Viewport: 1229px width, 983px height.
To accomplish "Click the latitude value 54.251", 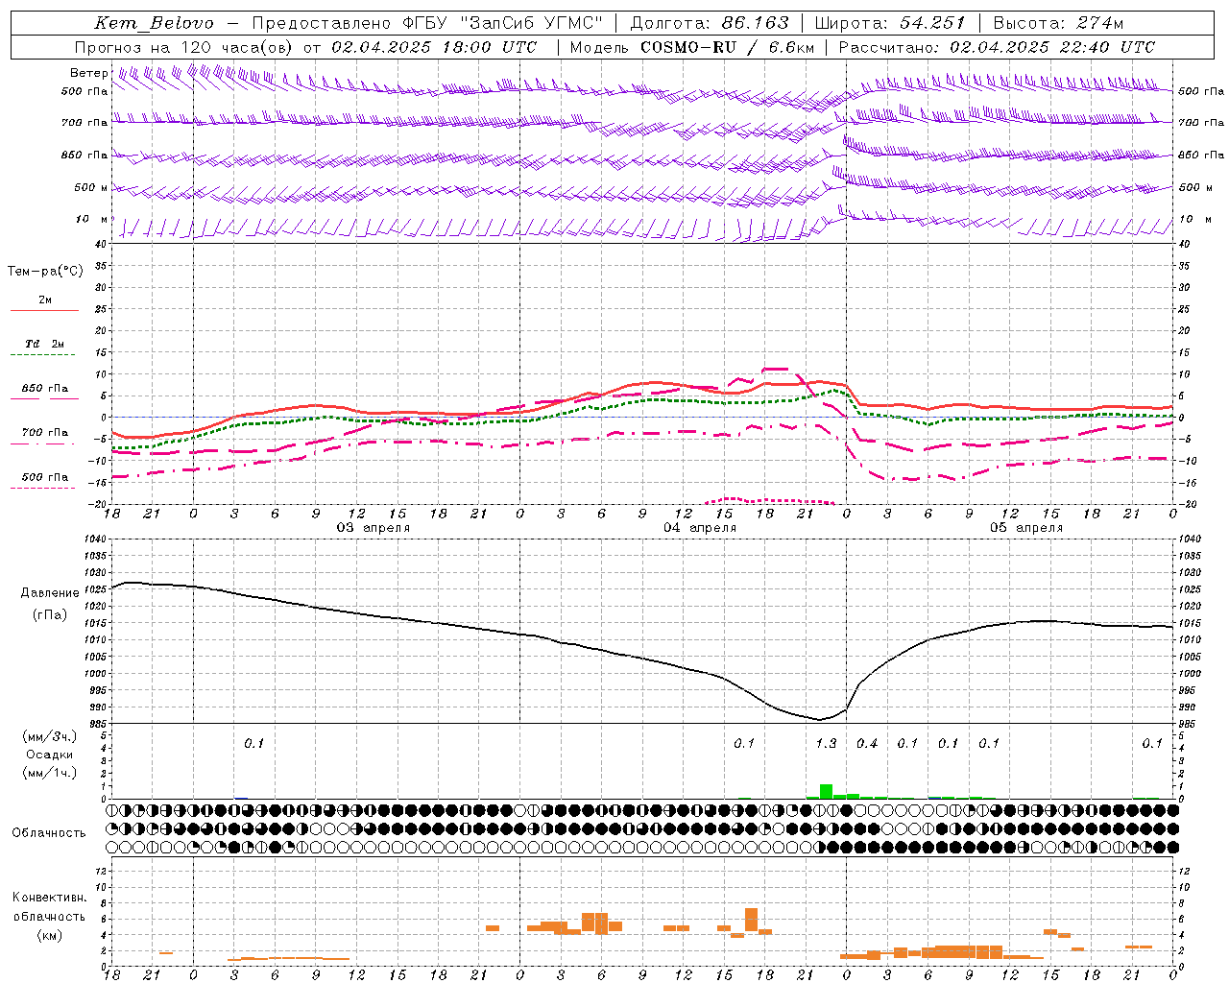I will [x=931, y=23].
